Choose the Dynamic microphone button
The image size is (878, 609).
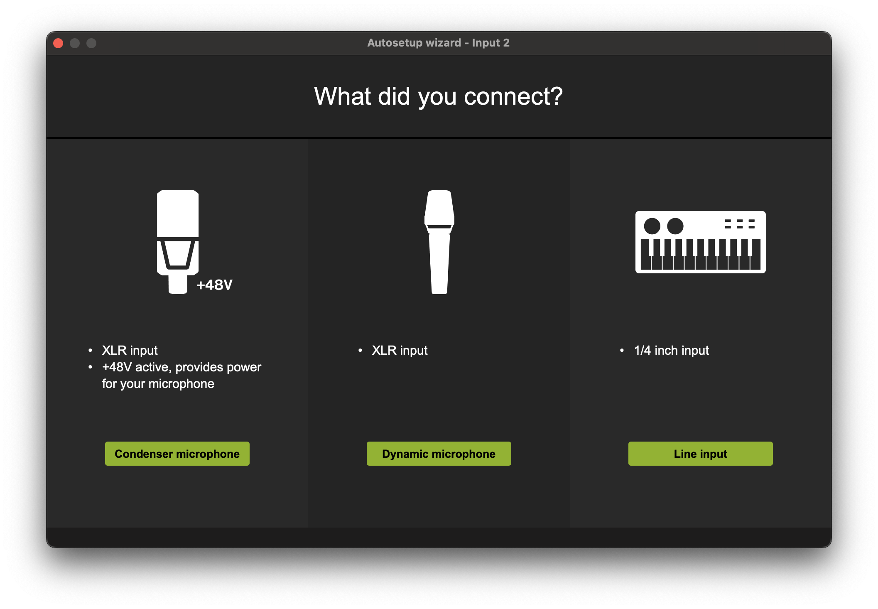[x=439, y=454]
